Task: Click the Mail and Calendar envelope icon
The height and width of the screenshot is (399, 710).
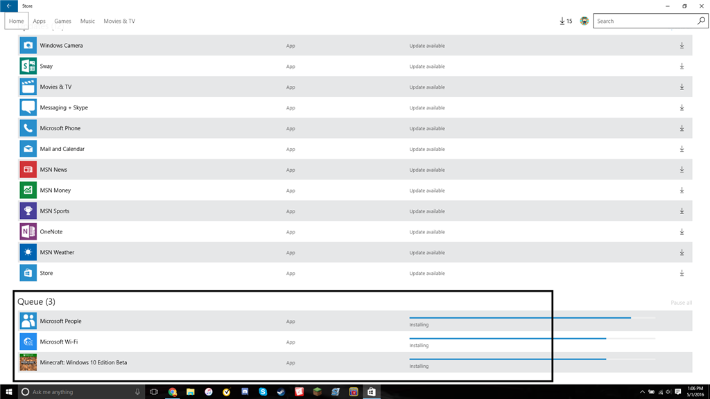Action: [x=28, y=149]
